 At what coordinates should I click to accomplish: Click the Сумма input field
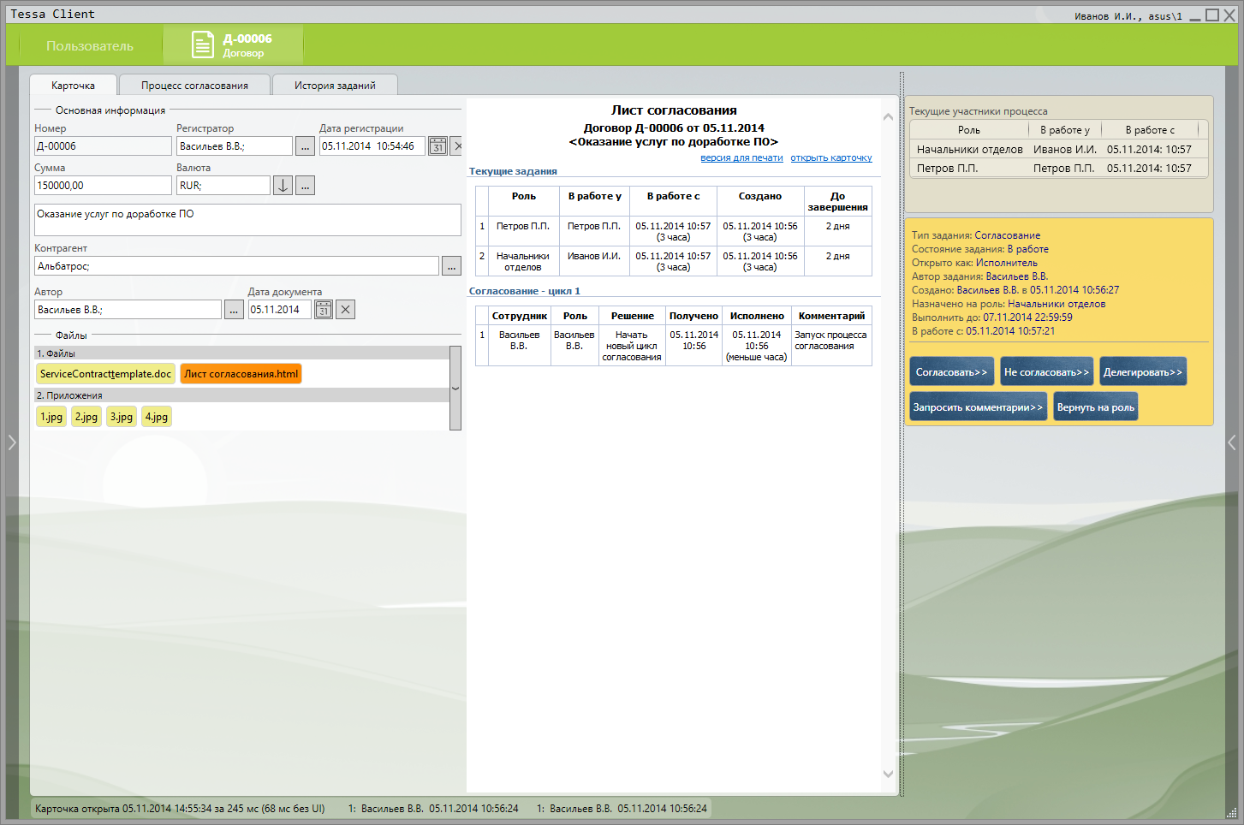click(103, 186)
